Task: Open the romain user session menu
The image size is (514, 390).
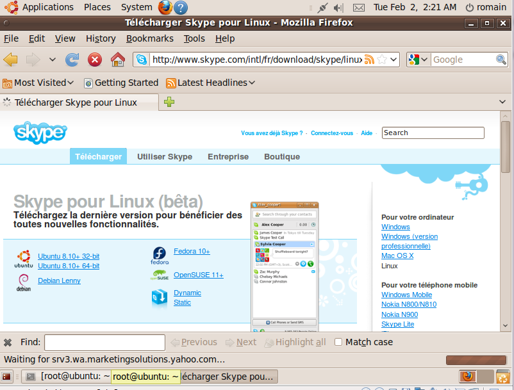Action: click(486, 7)
